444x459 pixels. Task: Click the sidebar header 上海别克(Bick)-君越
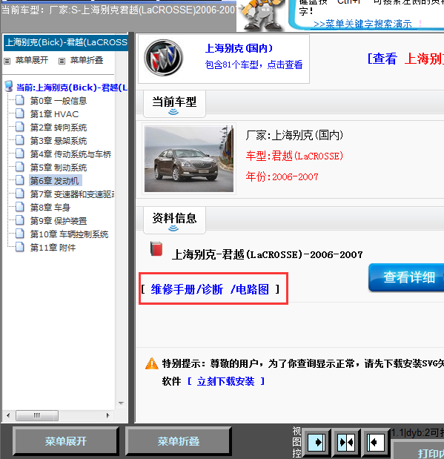tap(66, 42)
